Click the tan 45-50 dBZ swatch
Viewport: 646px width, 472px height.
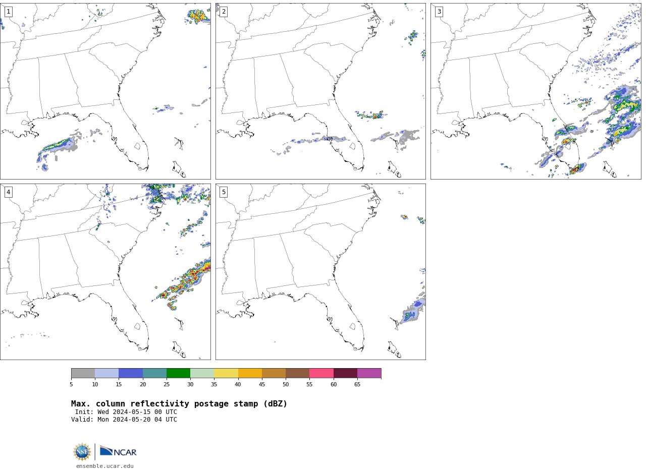(274, 373)
